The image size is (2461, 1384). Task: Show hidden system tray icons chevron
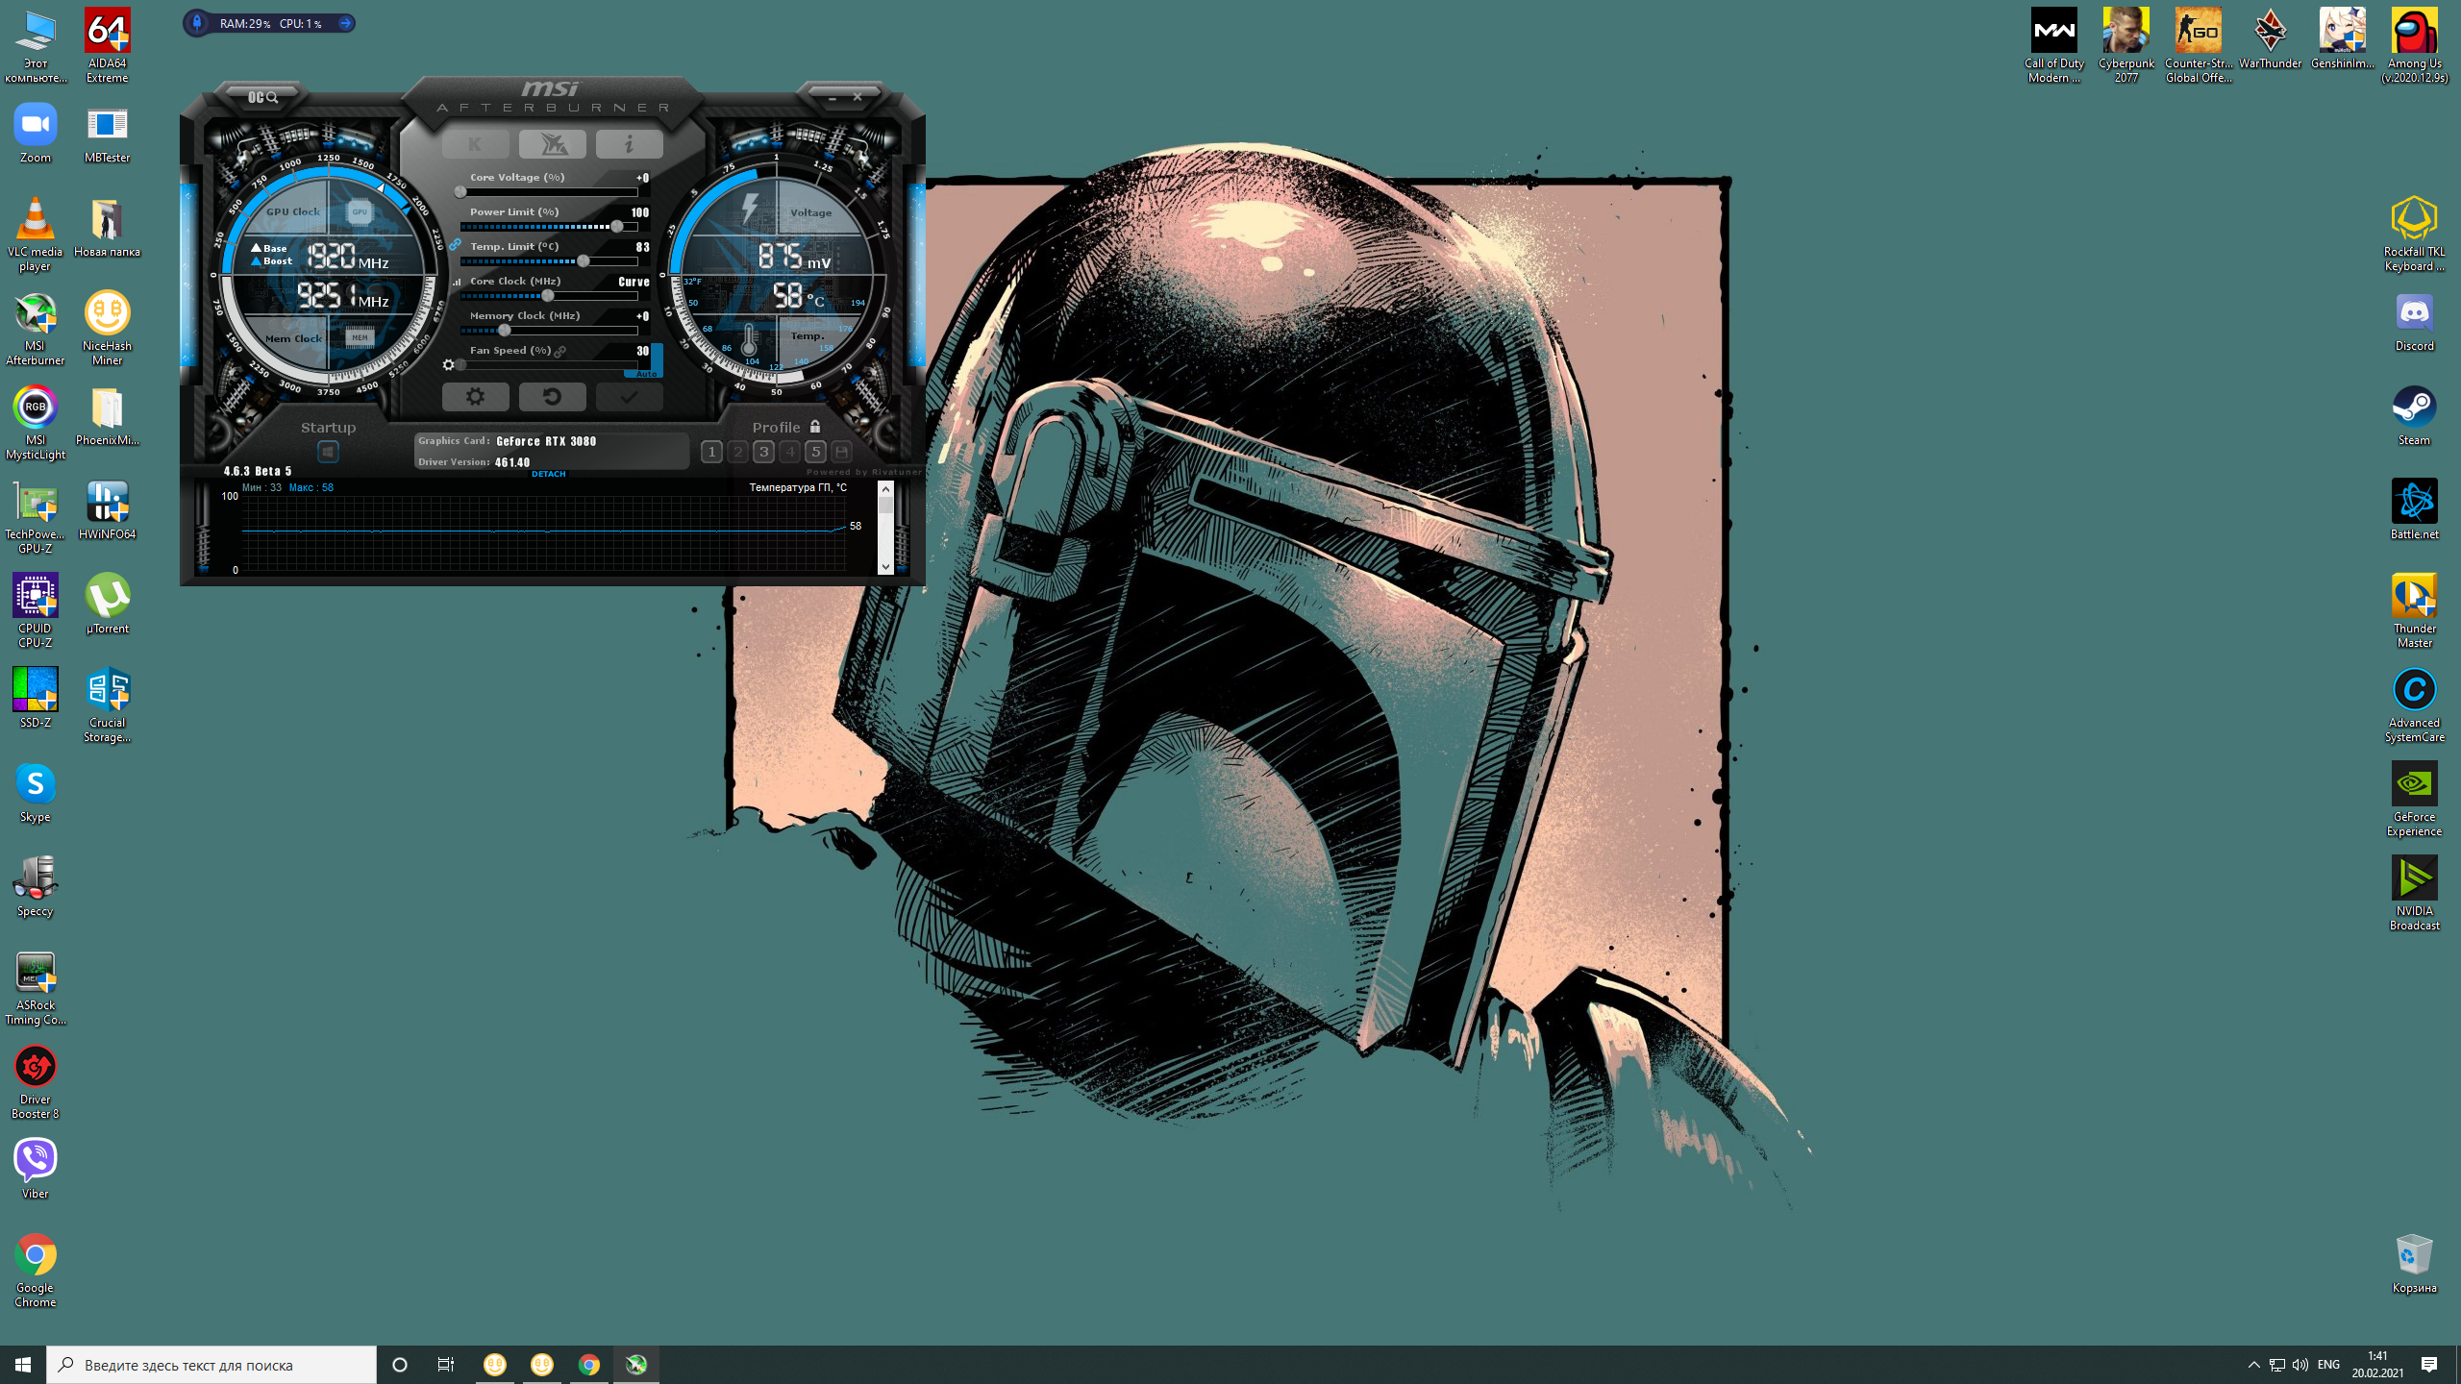[2253, 1365]
